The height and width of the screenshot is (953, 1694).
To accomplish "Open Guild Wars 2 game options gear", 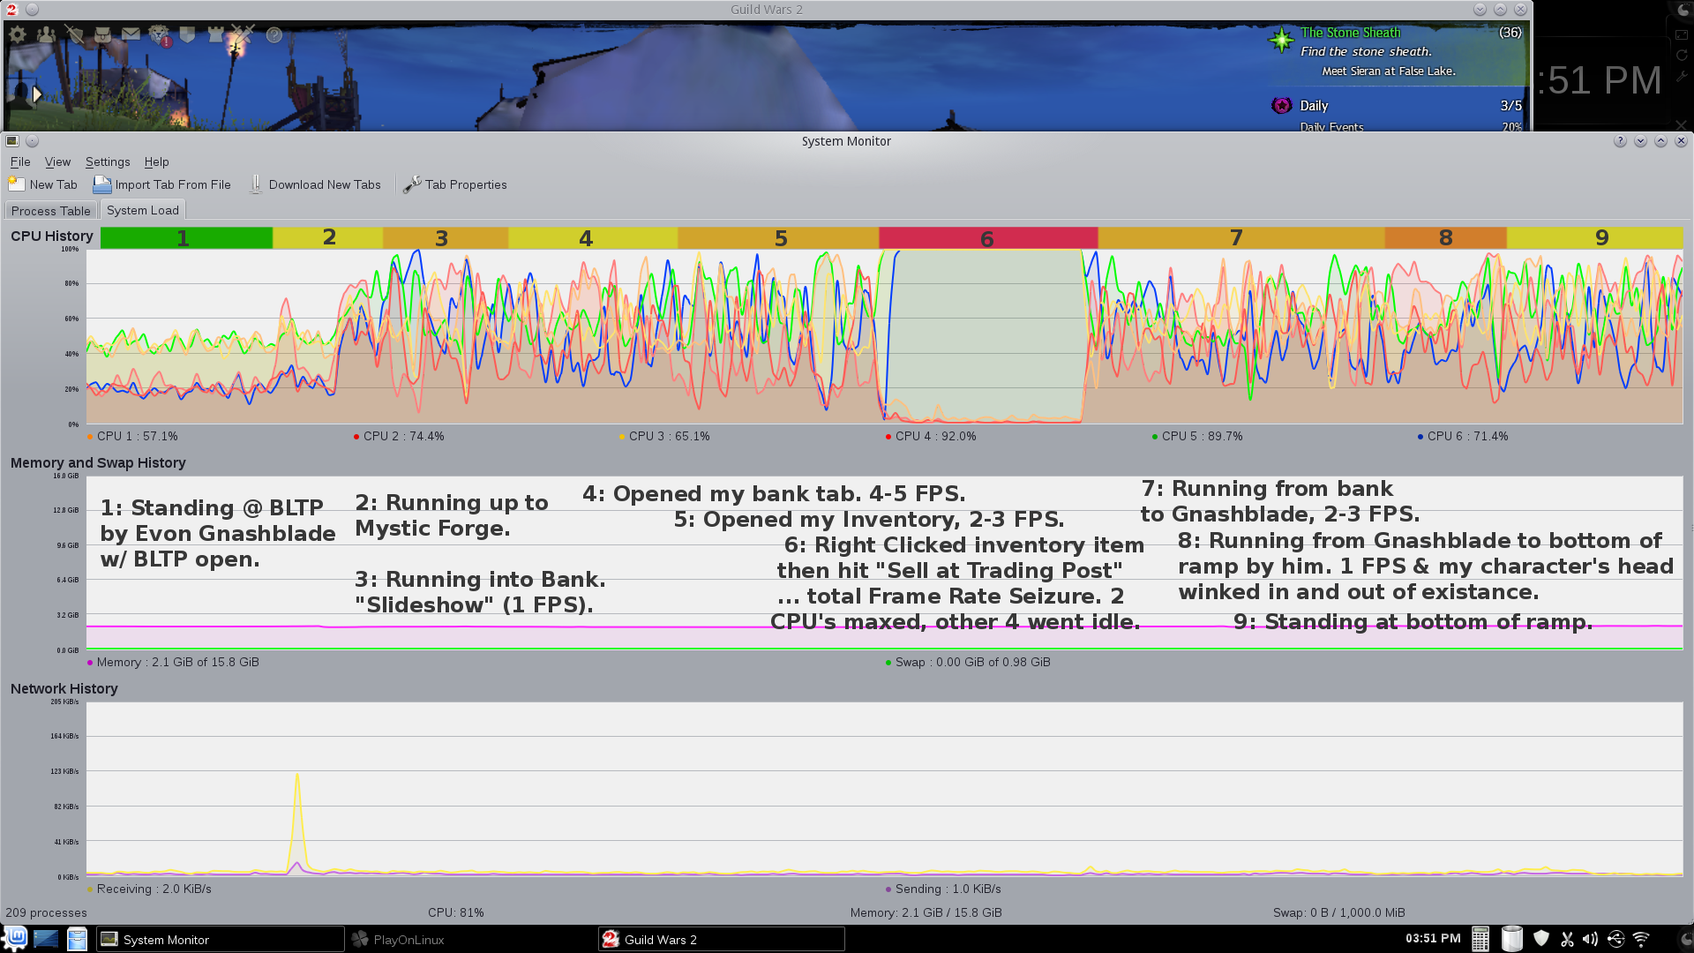I will coord(18,34).
